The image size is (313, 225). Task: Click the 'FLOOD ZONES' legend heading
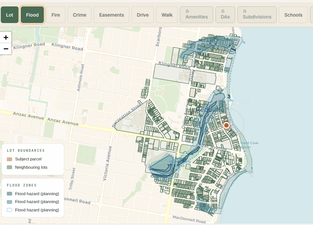pyautogui.click(x=22, y=185)
